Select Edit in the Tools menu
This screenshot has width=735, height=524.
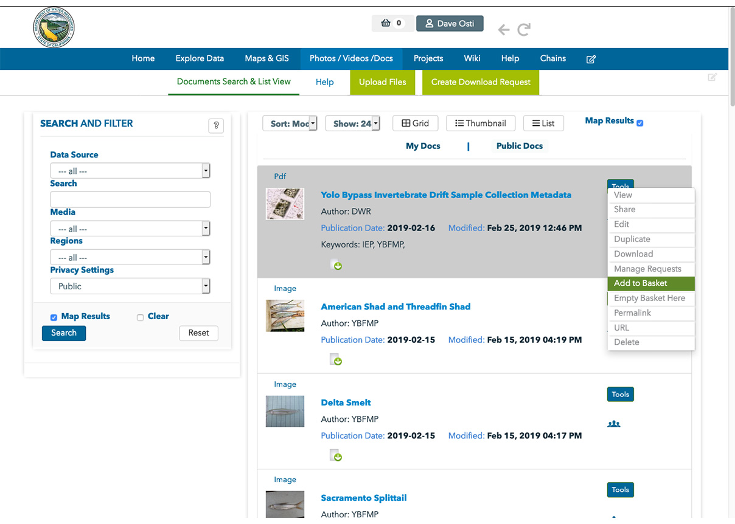(651, 224)
